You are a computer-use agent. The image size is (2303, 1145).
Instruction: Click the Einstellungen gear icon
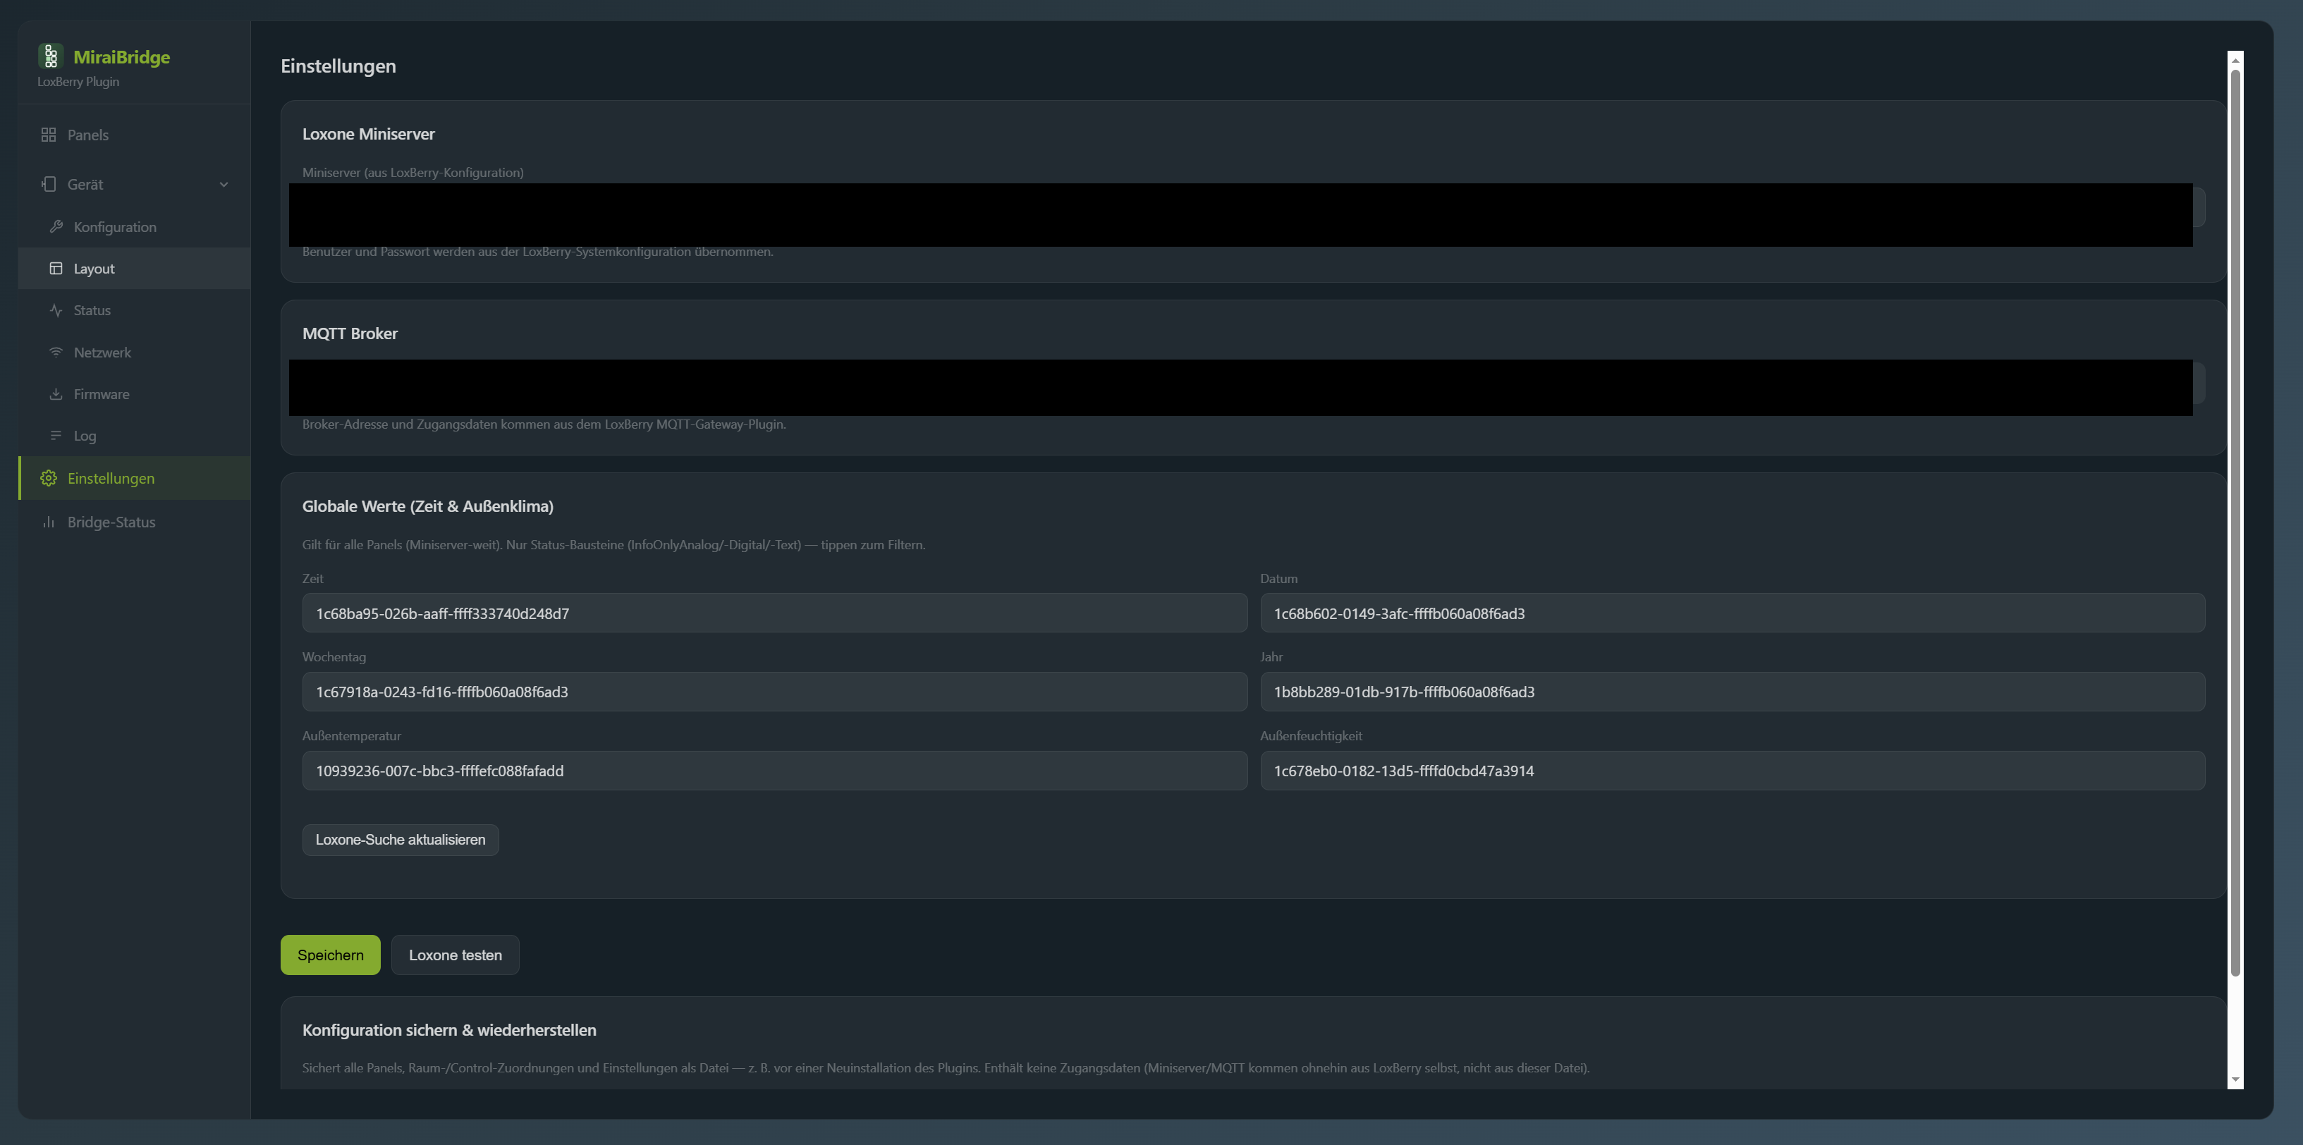pyautogui.click(x=48, y=478)
